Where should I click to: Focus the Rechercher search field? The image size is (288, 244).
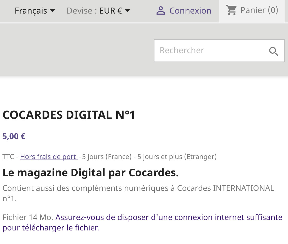tap(219, 51)
